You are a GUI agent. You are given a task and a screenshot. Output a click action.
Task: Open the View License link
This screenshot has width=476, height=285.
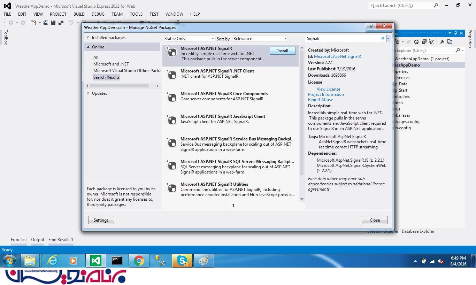point(328,89)
